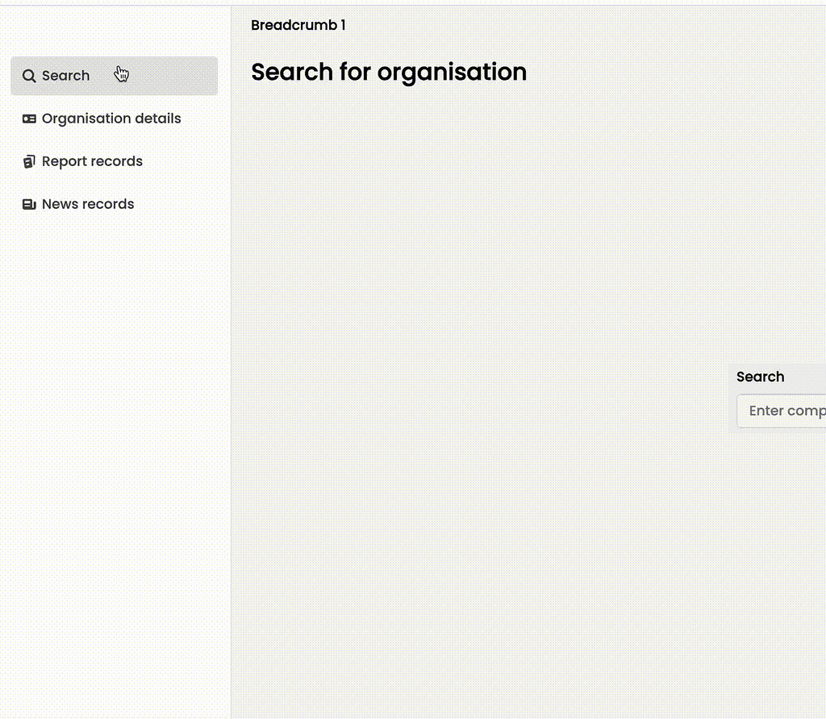Click the magnifying glass icon beside Search
The image size is (826, 719).
[29, 76]
